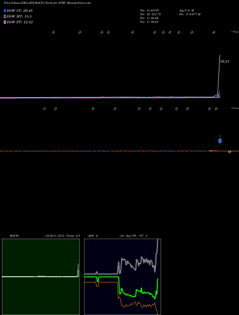This screenshot has width=239, height=315.
Task: Click the '<Tops' label at right edge
Action: point(235,32)
